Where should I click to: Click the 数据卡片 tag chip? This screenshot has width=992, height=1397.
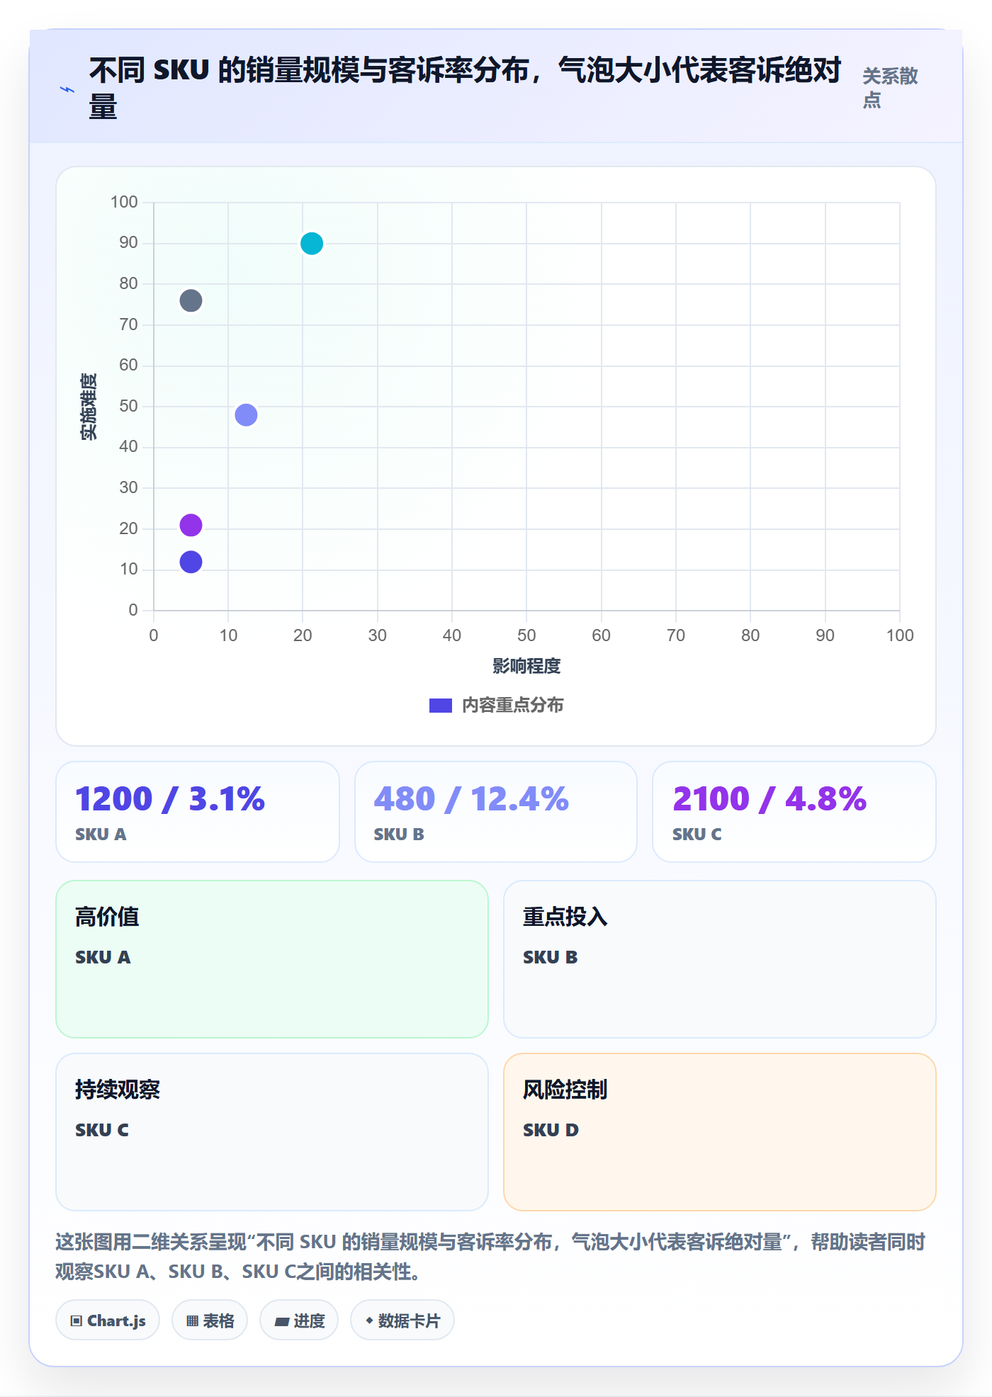point(402,1320)
